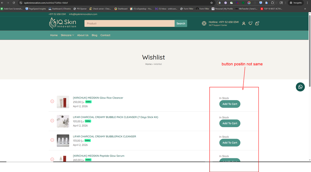
Task: Open the Chrome three-dot menu
Action: click(307, 3)
